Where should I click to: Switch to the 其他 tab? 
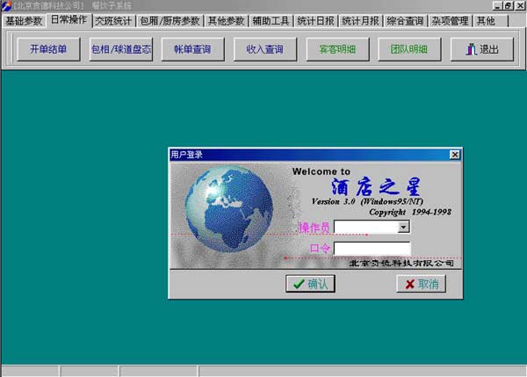(490, 21)
